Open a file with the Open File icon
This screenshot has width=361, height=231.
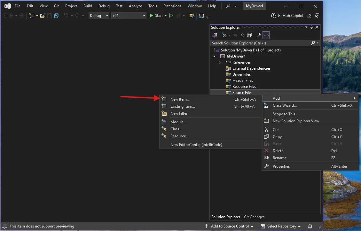[42, 16]
